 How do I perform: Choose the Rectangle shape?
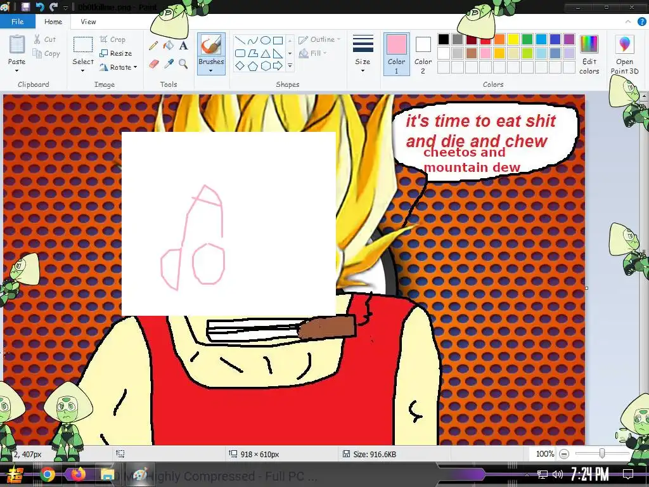coord(278,40)
